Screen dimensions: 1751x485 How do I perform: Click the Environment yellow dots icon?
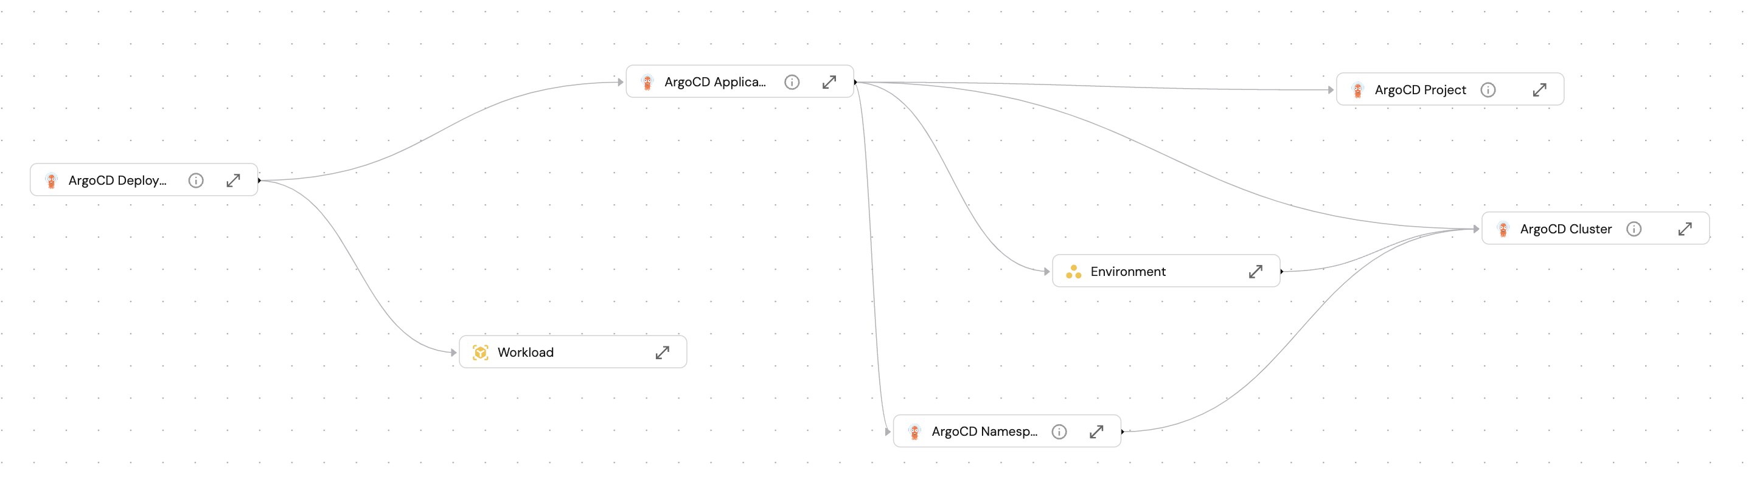[x=1073, y=272]
